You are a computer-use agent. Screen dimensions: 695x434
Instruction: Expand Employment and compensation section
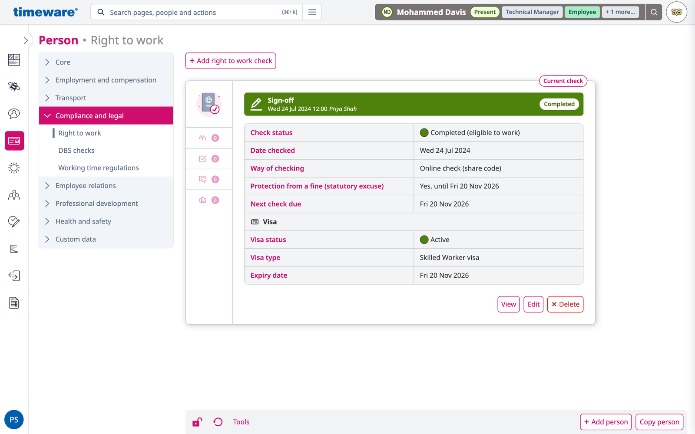(106, 80)
